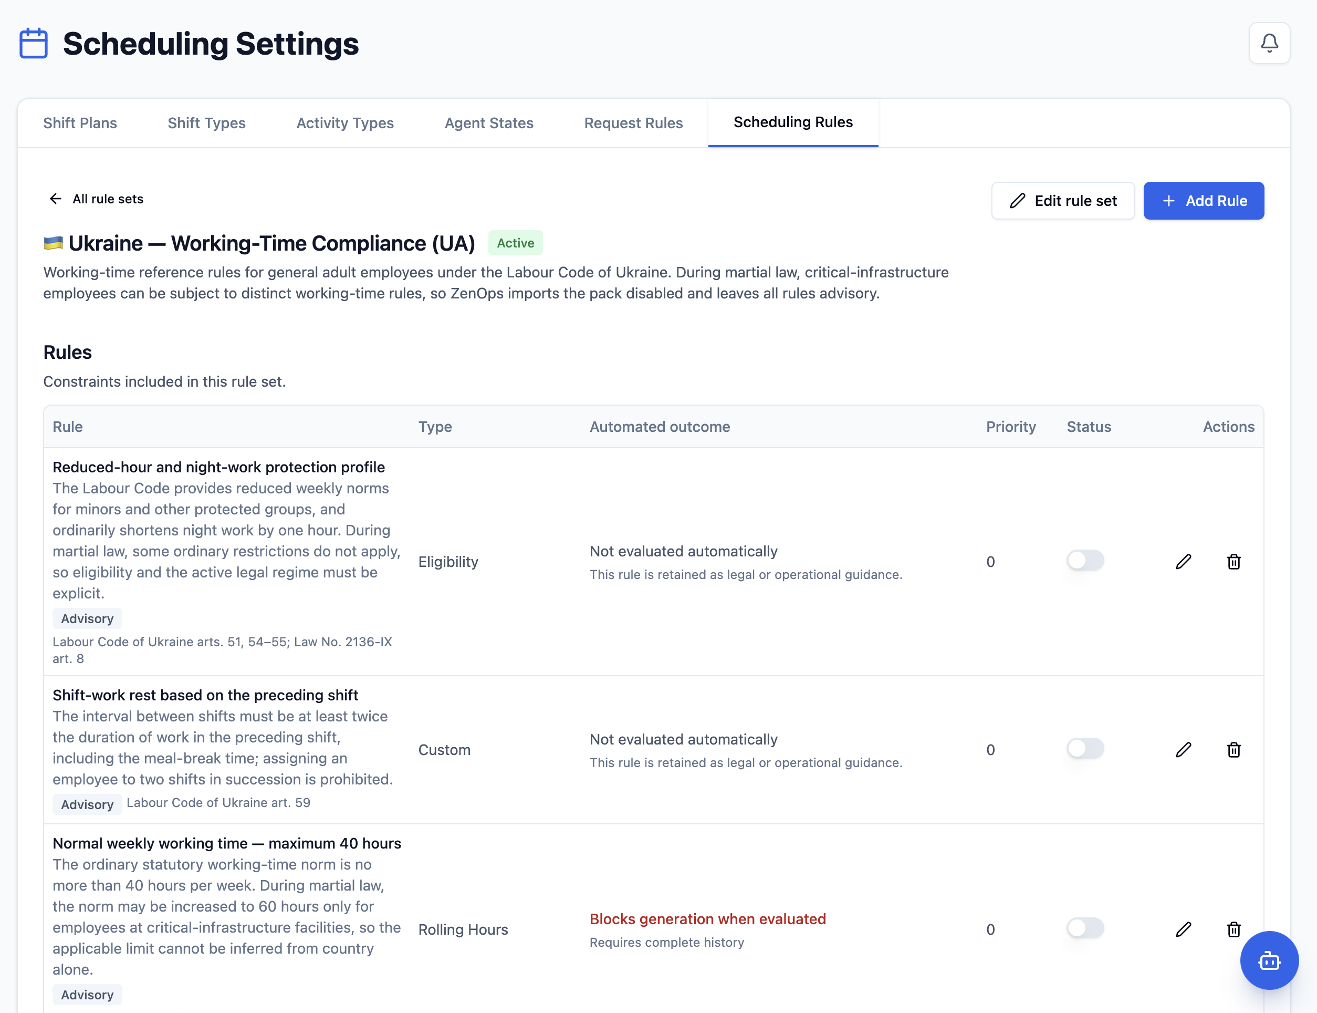Click 'Requires complete history' text
The image size is (1317, 1013).
tap(666, 943)
